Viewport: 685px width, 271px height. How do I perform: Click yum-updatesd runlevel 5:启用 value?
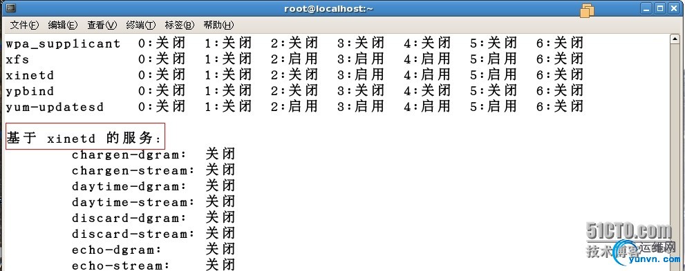click(x=494, y=107)
